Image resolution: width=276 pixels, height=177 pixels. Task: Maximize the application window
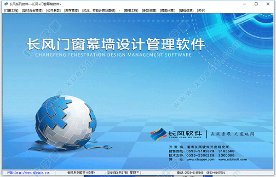pyautogui.click(x=256, y=4)
